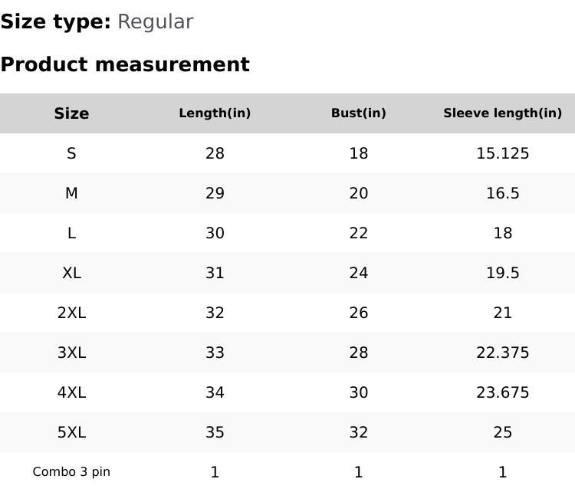Viewport: 575px width, 492px height.
Task: Click the Length(in) column header
Action: pos(215,113)
